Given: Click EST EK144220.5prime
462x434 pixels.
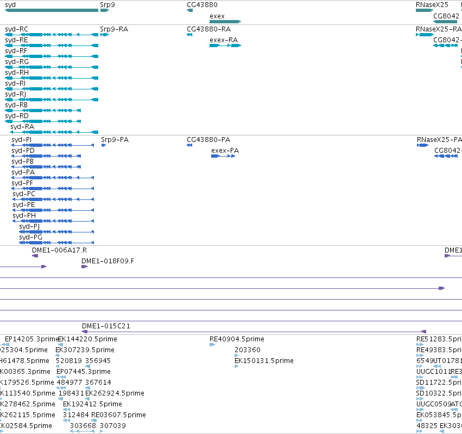Looking at the screenshot, I should tap(88, 339).
